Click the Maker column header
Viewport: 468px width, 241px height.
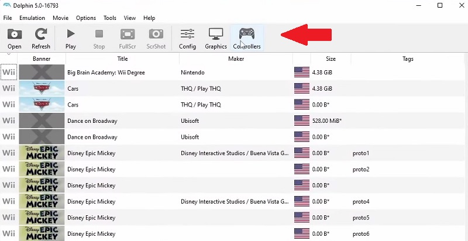click(236, 58)
